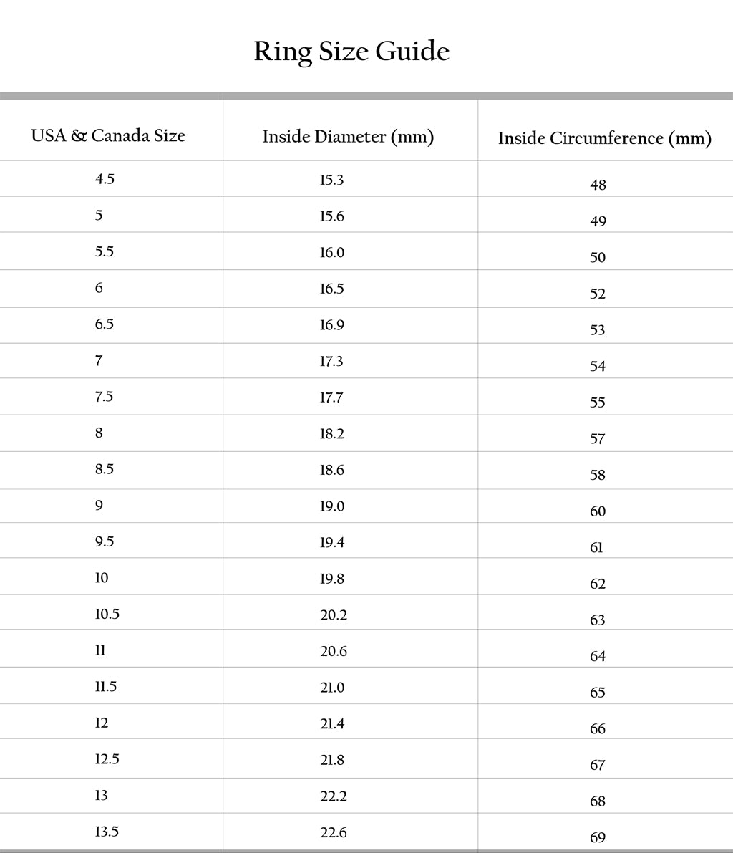Click circumference value 50
This screenshot has height=853, width=733.
(x=598, y=258)
